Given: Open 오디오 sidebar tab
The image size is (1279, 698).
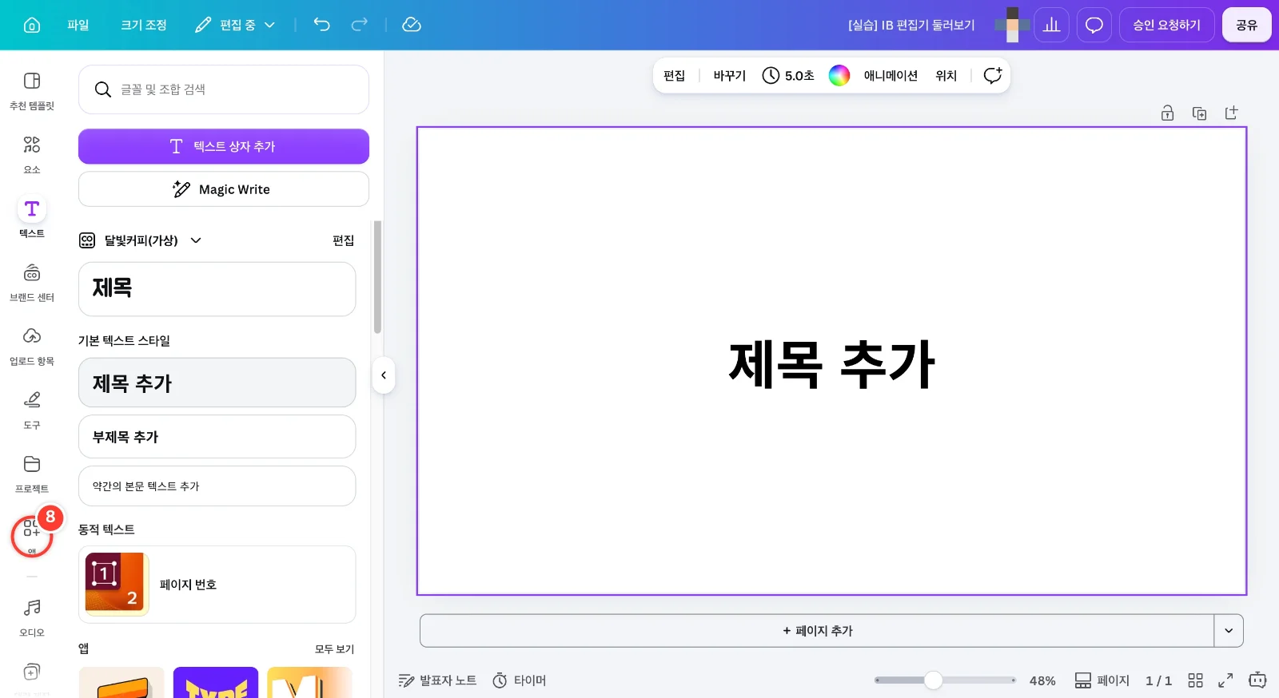Looking at the screenshot, I should point(32,617).
